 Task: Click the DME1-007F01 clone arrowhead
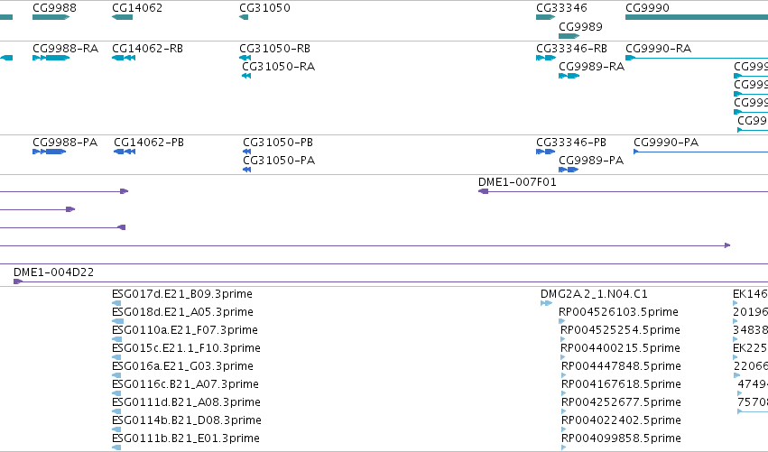point(483,191)
